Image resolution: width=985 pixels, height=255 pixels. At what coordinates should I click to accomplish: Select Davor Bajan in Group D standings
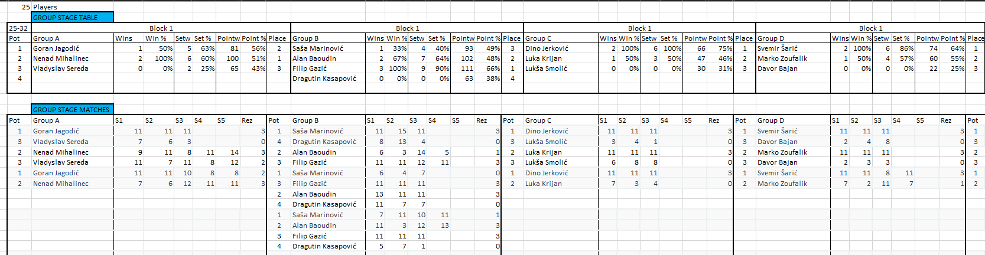(x=777, y=68)
